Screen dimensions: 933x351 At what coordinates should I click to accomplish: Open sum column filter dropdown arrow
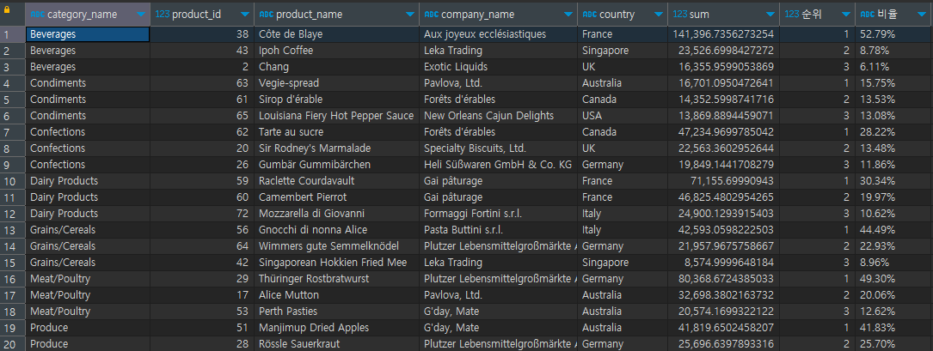coord(770,15)
